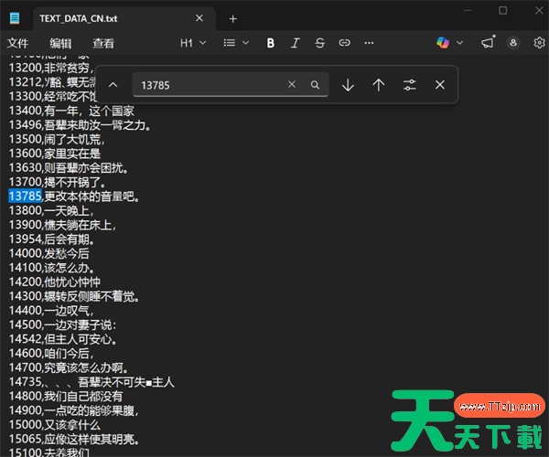Insert a link using the link icon
549x457 pixels.
coord(344,43)
